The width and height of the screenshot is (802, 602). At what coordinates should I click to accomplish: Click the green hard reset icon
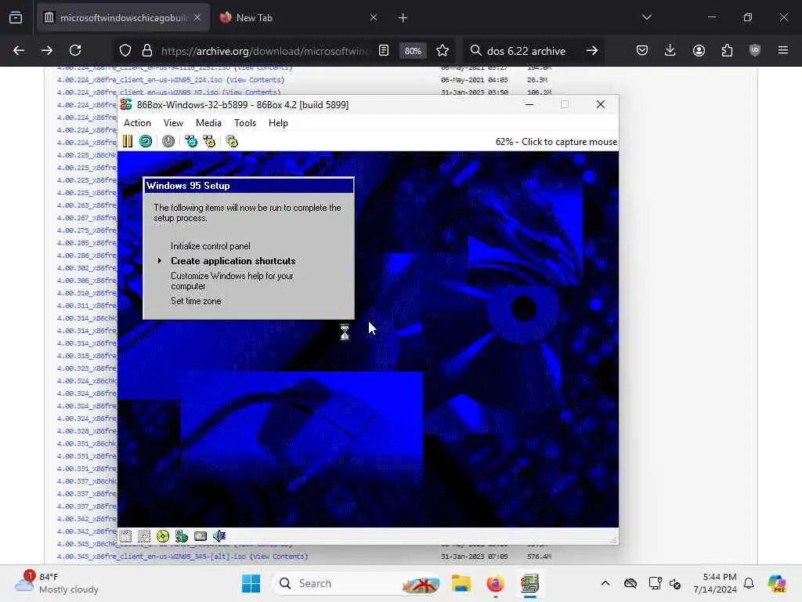[x=146, y=141]
